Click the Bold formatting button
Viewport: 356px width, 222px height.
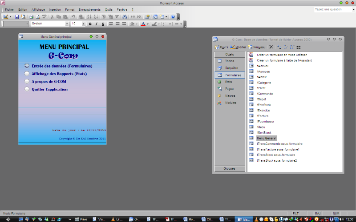click(x=90, y=24)
